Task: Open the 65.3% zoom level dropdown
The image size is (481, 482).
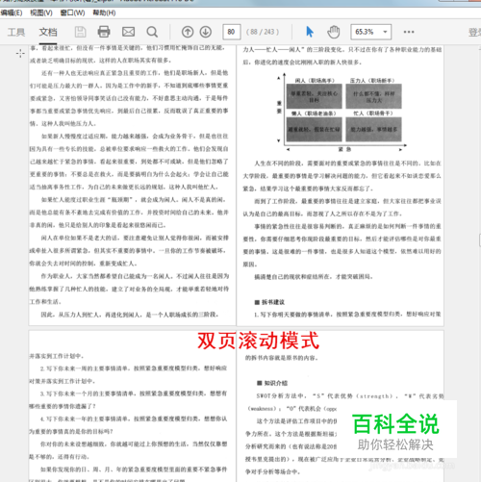Action: pos(371,32)
